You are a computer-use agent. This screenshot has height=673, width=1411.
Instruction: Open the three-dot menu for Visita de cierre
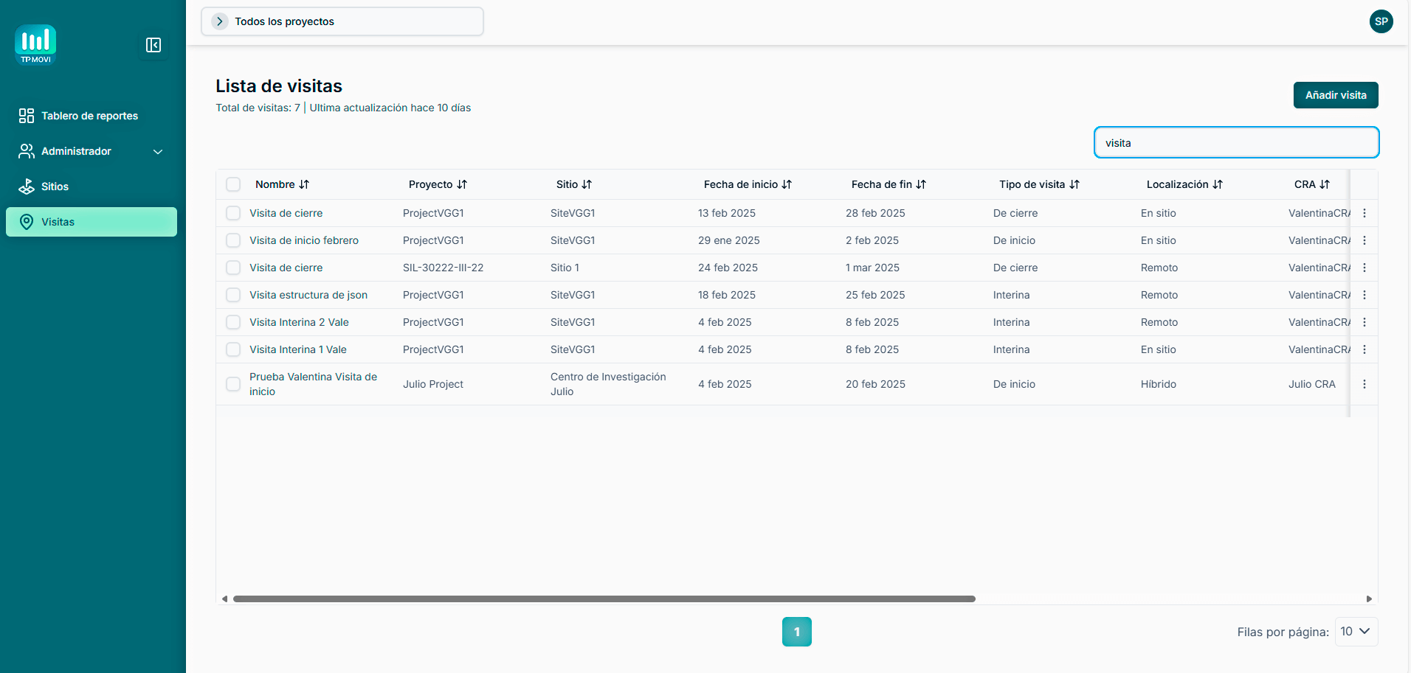(x=1365, y=213)
